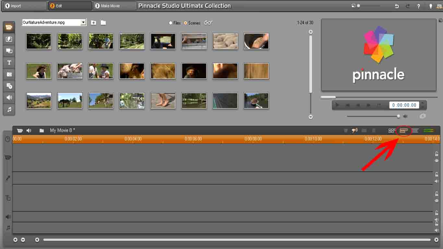Click the 0:00:06.00 mark on timescale
The height and width of the screenshot is (249, 443).
[193, 139]
